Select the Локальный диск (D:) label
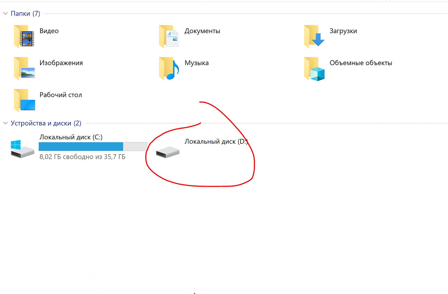 click(x=216, y=141)
